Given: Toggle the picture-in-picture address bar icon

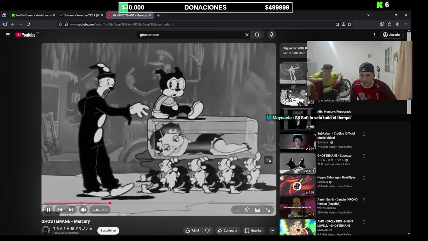Looking at the screenshot, I should [337, 24].
